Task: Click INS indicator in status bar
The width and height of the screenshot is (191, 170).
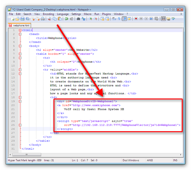Action: tap(175, 160)
